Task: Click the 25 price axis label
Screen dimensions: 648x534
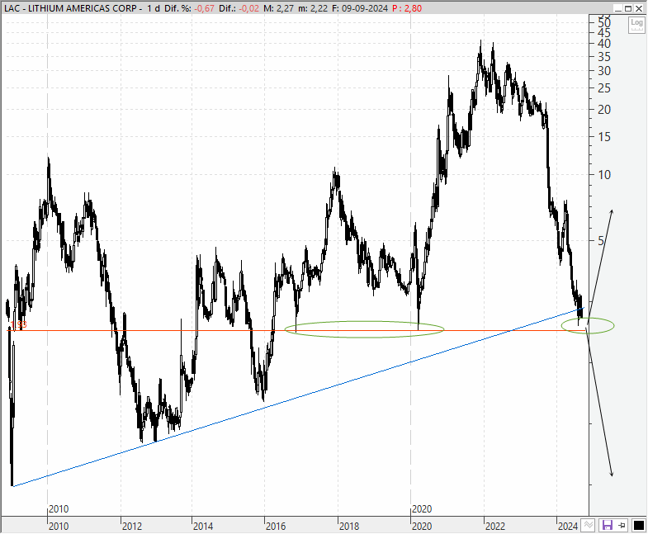Action: pyautogui.click(x=604, y=88)
